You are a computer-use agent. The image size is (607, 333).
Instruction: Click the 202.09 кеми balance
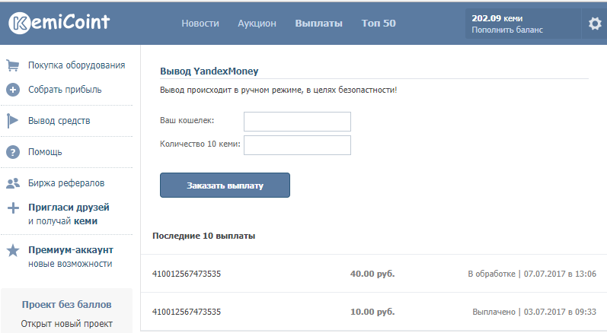(497, 18)
